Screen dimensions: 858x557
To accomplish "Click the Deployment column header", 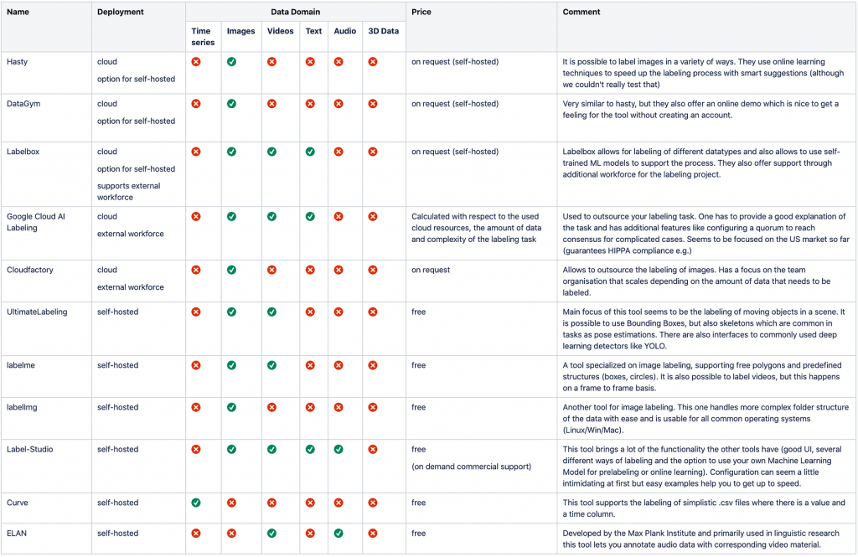I will tap(121, 12).
